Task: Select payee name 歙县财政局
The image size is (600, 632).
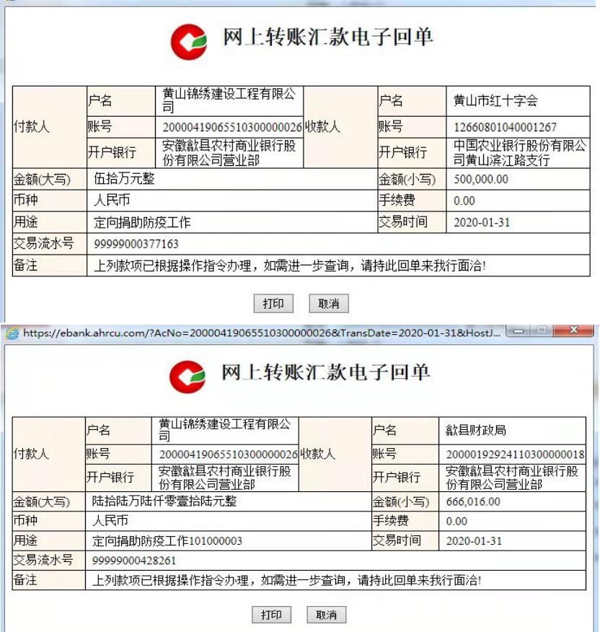Action: click(x=475, y=431)
